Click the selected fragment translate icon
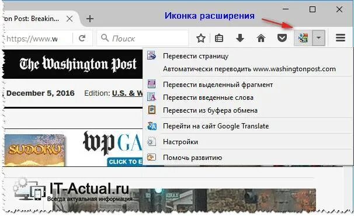354x216 pixels. (x=151, y=84)
